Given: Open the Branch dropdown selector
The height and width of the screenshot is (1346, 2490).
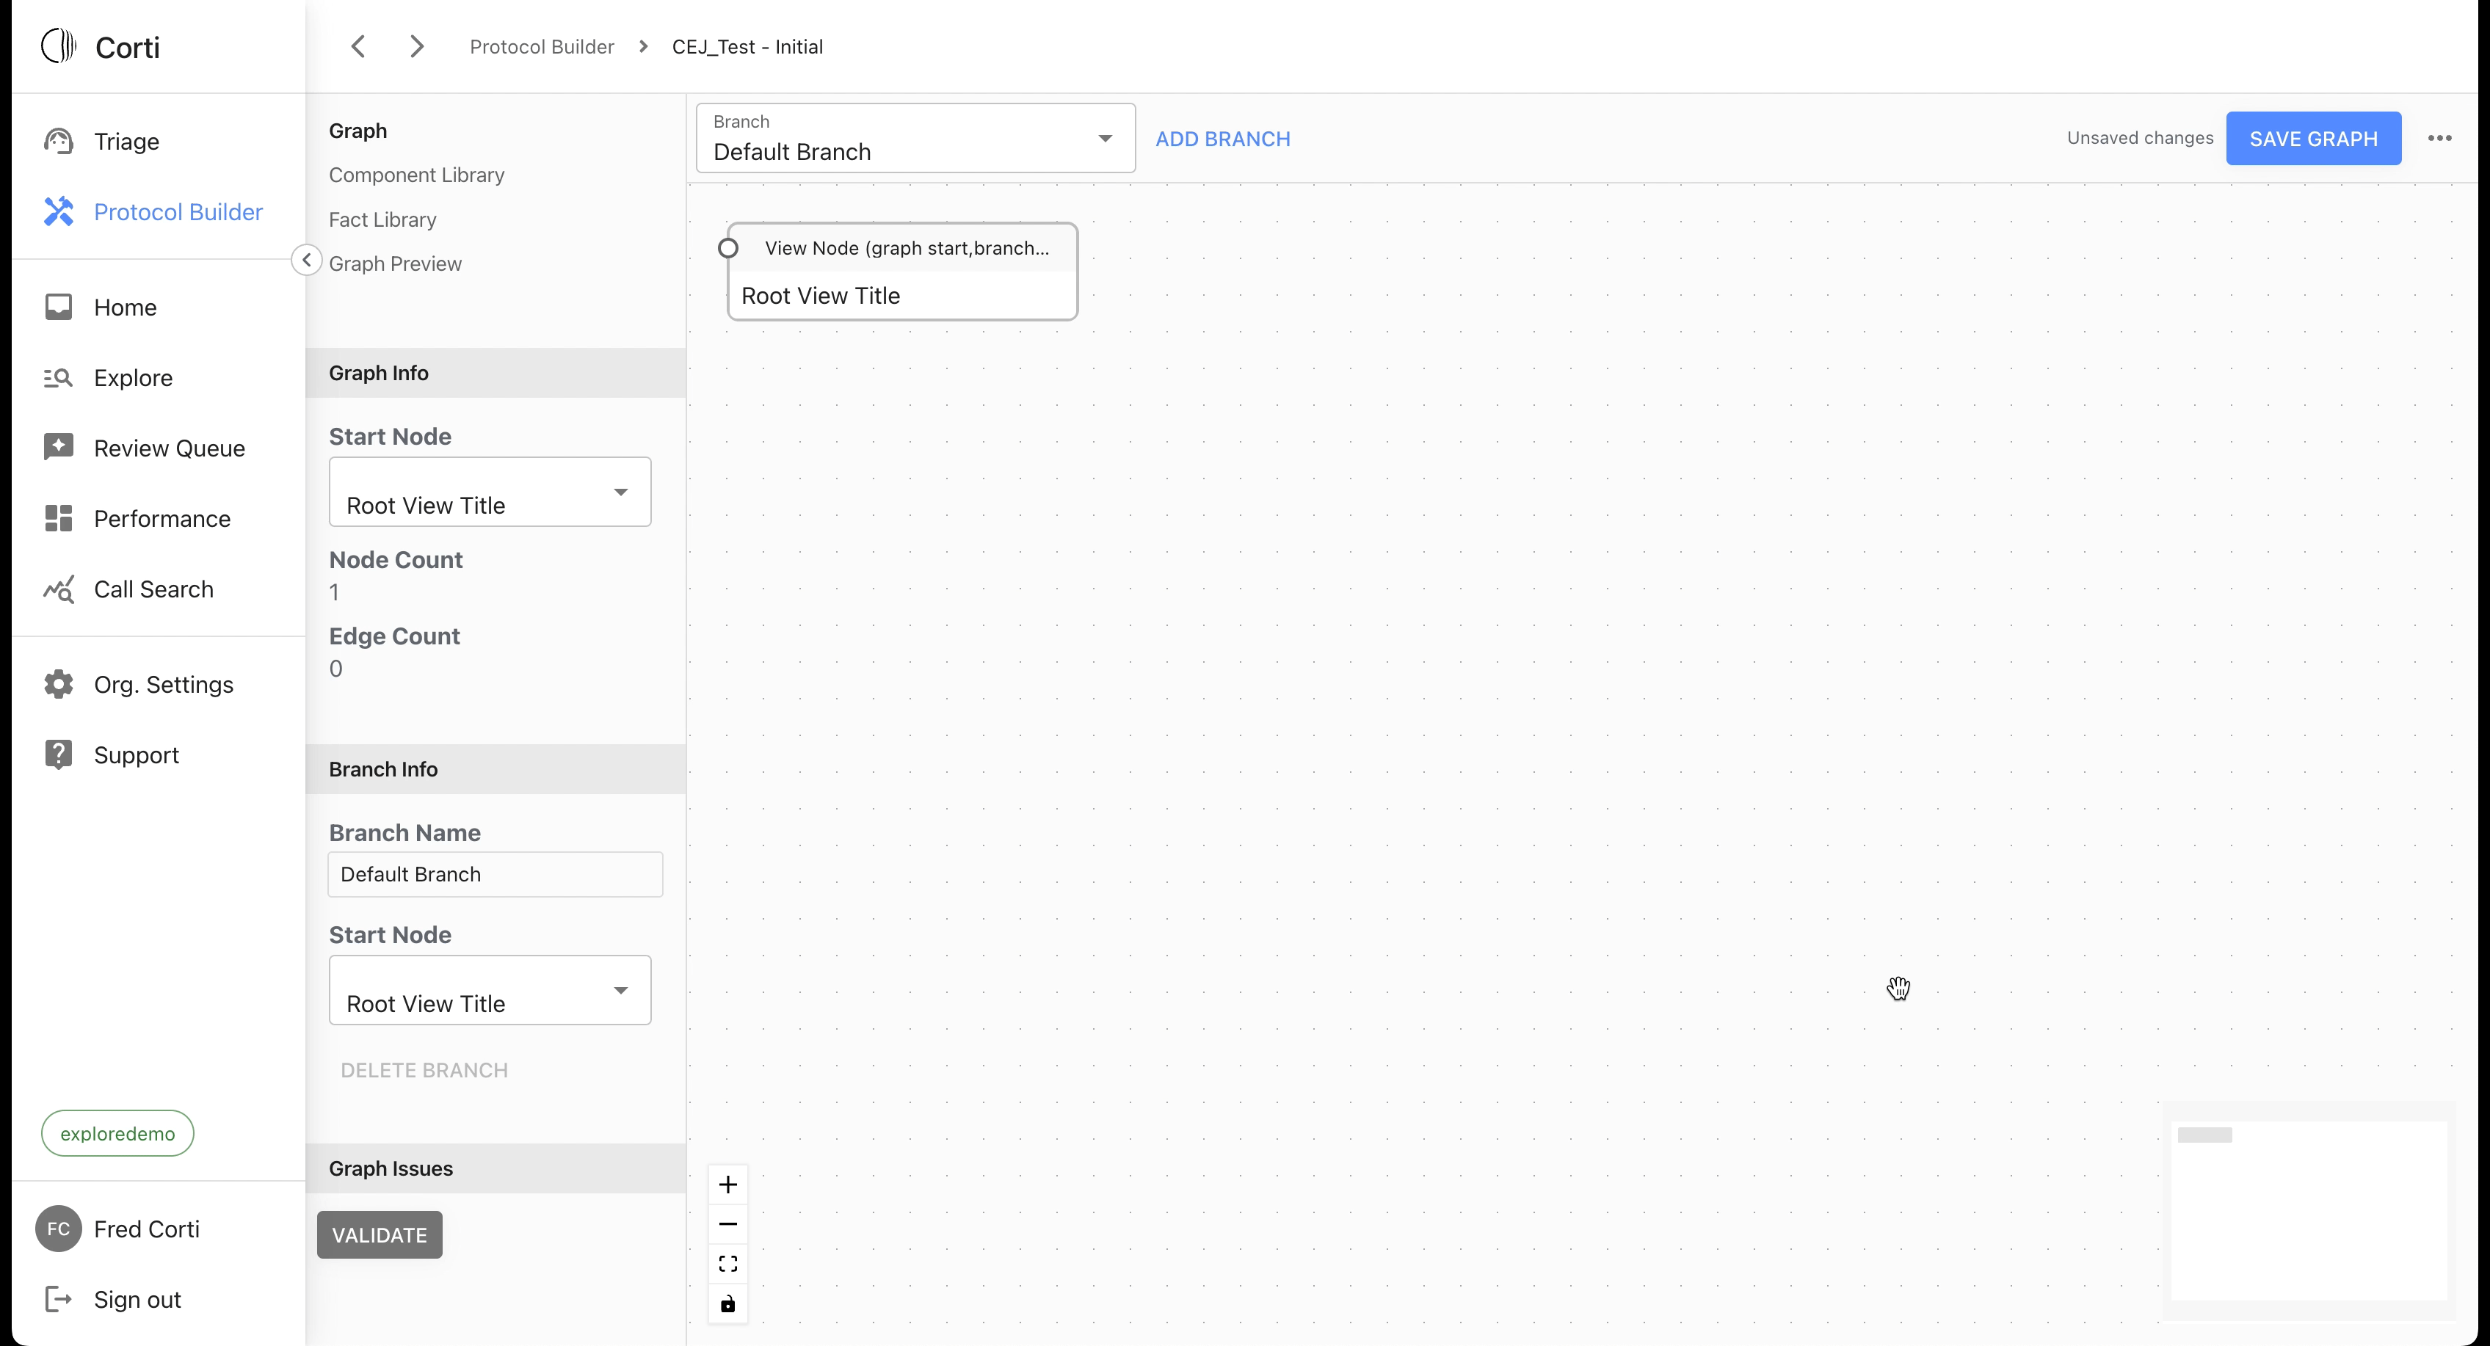Looking at the screenshot, I should point(915,138).
